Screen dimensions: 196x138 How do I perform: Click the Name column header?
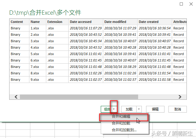click(38, 22)
